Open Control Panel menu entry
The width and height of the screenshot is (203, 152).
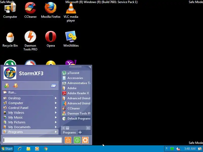pos(30,108)
